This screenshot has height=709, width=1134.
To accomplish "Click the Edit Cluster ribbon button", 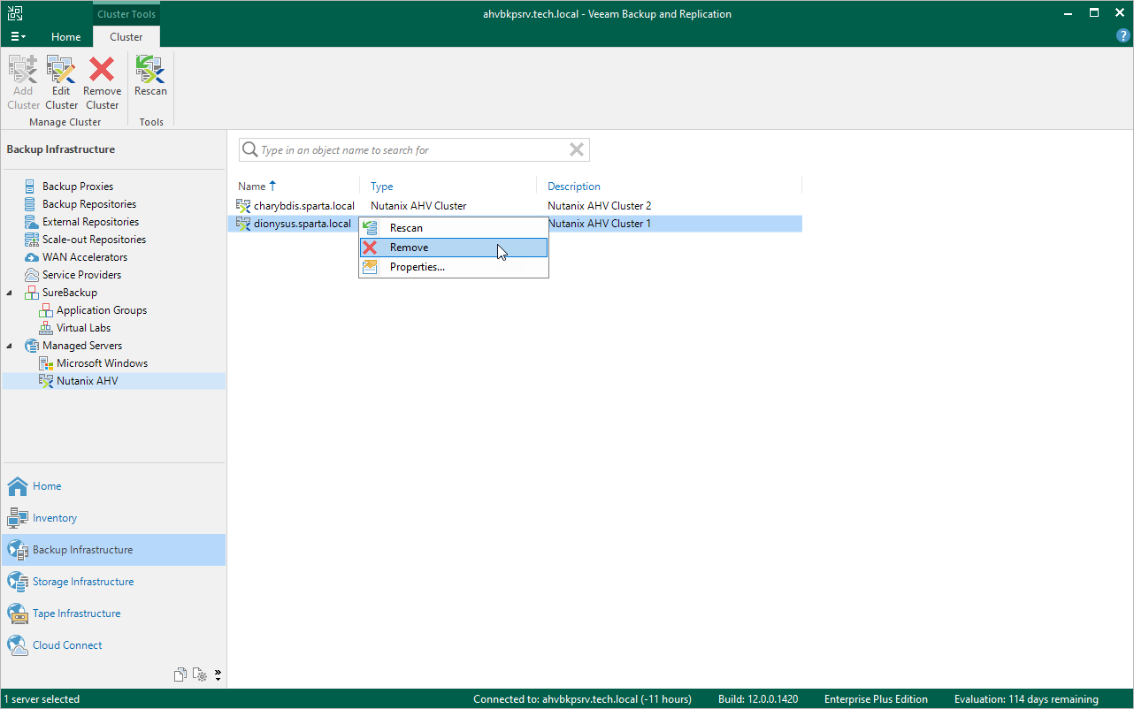I will [62, 83].
